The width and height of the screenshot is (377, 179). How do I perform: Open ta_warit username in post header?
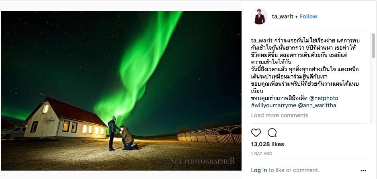coord(283,16)
